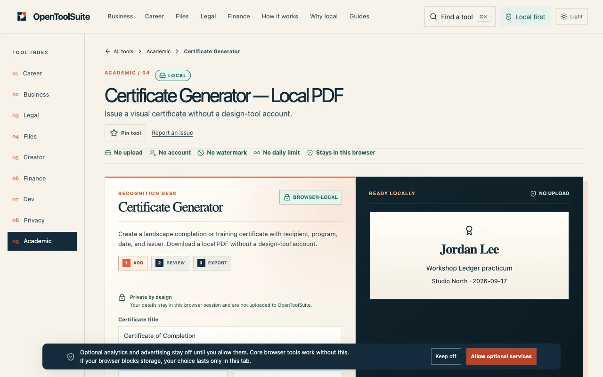Toggle the Light theme button
This screenshot has height=377, width=603.
click(x=571, y=16)
